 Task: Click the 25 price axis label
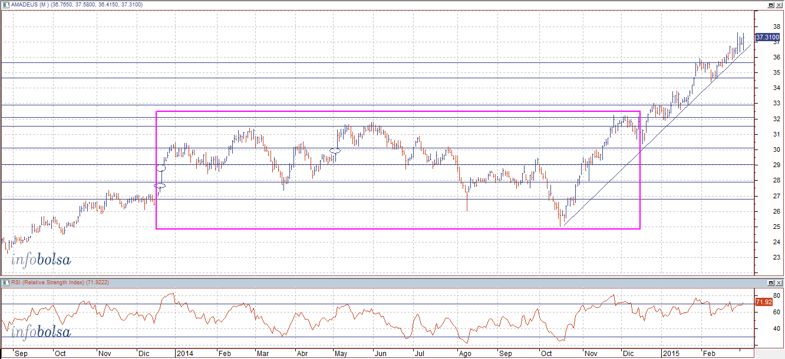(x=777, y=227)
